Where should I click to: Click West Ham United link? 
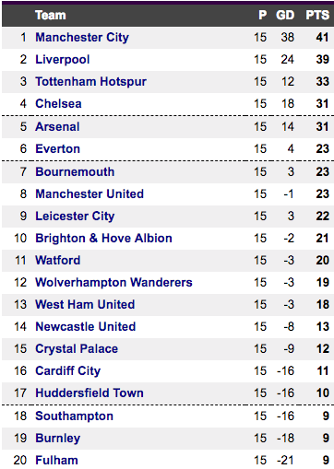pos(85,305)
